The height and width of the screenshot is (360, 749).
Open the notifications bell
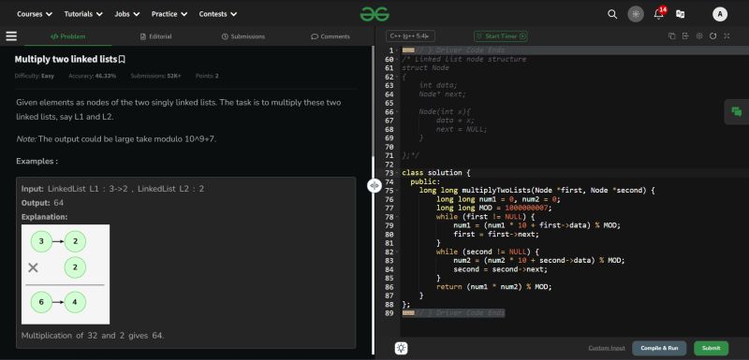click(659, 14)
